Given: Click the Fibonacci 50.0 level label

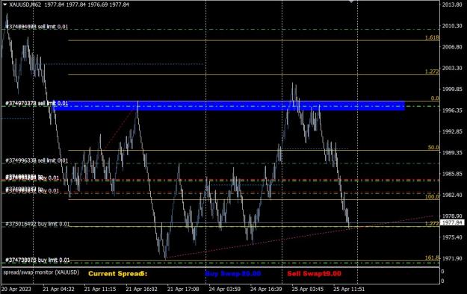Looking at the screenshot, I should (433, 148).
